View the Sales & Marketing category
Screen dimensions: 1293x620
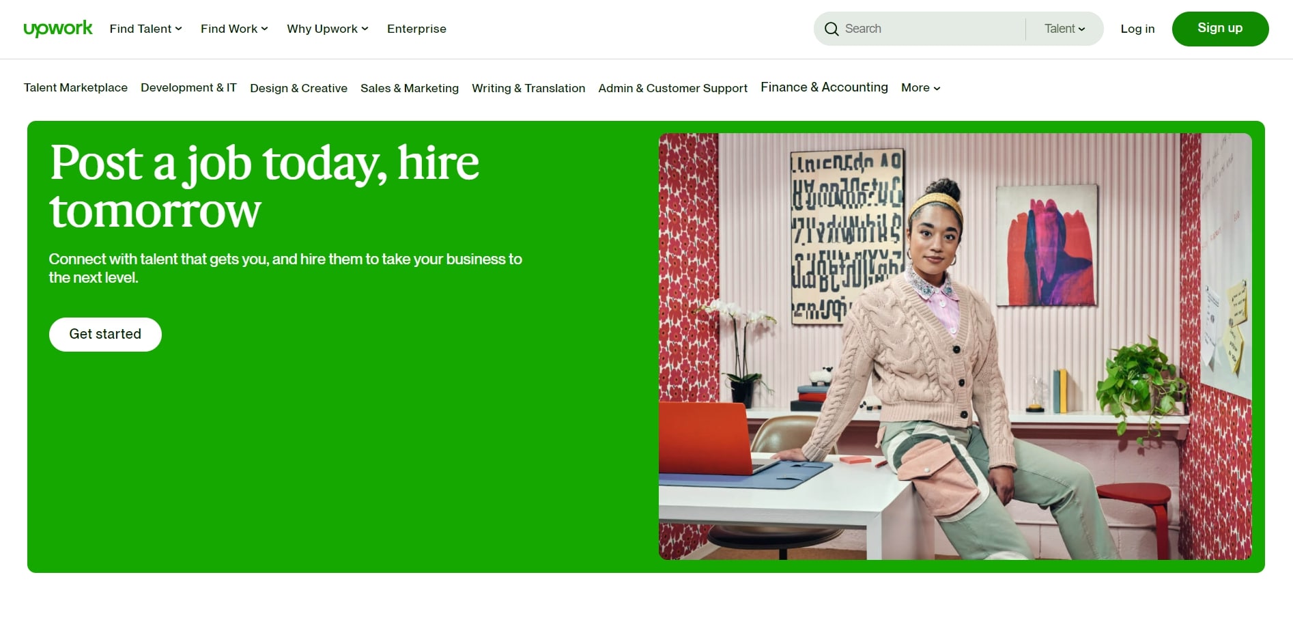click(410, 88)
